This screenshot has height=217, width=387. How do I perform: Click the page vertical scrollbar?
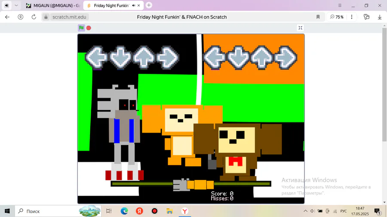click(x=384, y=84)
